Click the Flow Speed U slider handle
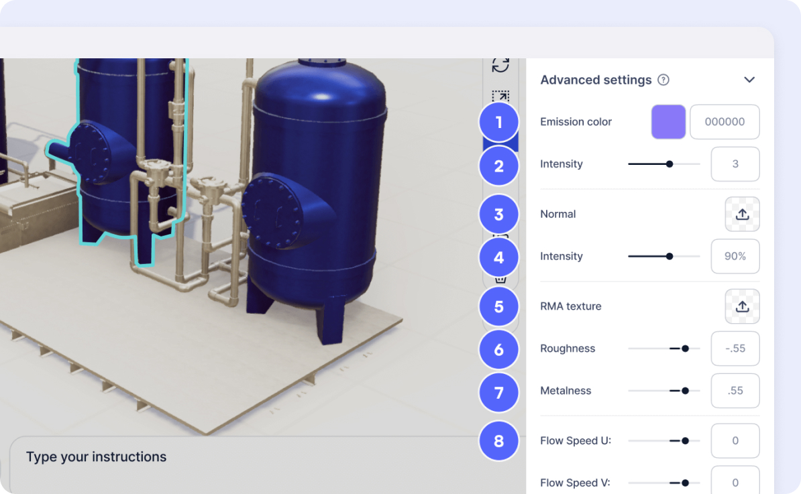This screenshot has width=801, height=494. 685,441
